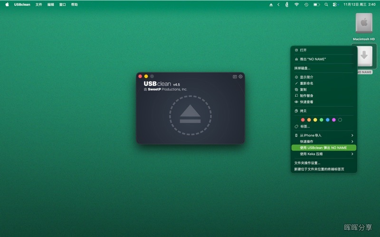Viewport: 380px width, 237px height.
Task: Click the left chevron in the menu bar
Action: click(x=278, y=5)
